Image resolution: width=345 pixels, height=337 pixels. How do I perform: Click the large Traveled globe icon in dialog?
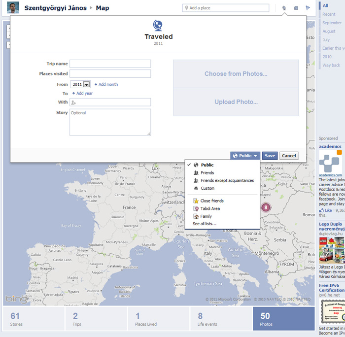[x=158, y=25]
